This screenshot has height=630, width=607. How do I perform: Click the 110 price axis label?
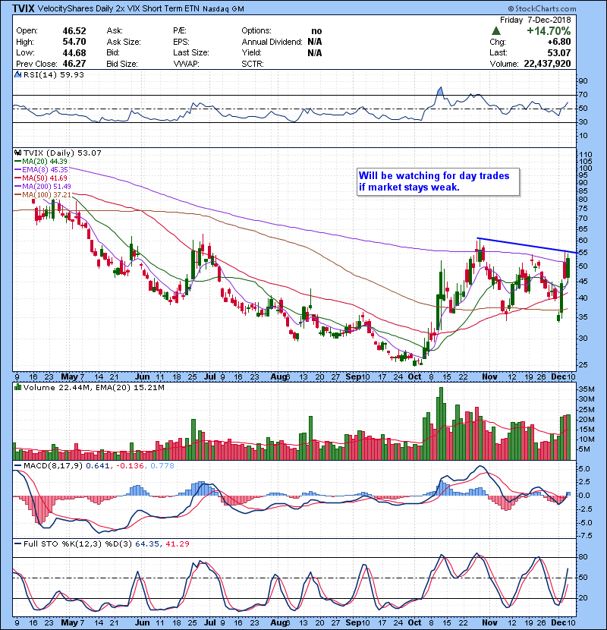coord(586,154)
